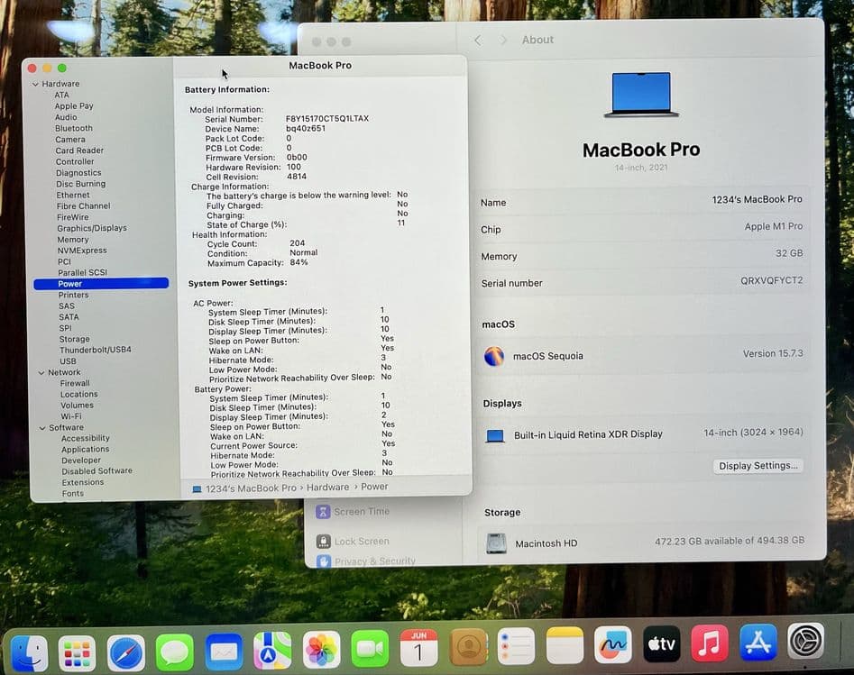Select Bluetooth in Hardware sidebar

coord(74,129)
